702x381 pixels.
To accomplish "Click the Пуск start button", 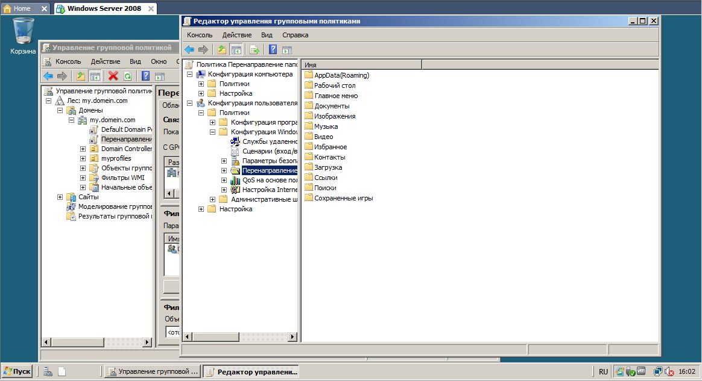I will [x=17, y=371].
